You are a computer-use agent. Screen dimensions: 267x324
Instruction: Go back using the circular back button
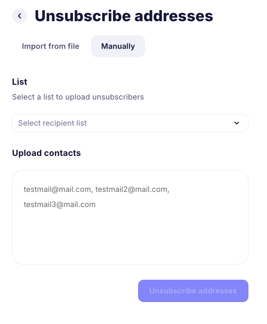point(20,16)
